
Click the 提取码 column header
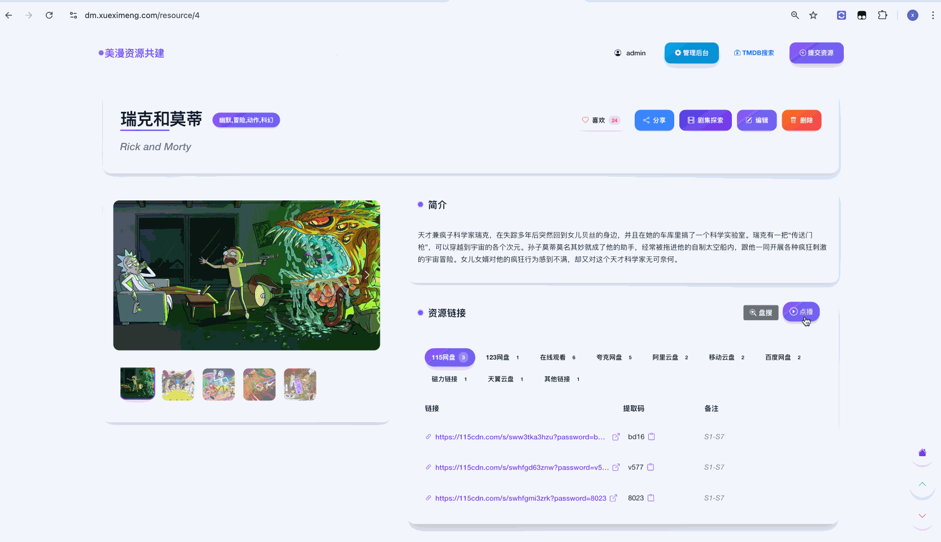(x=634, y=409)
